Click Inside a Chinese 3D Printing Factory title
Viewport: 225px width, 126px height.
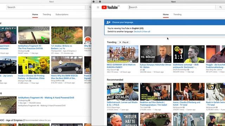31,77
